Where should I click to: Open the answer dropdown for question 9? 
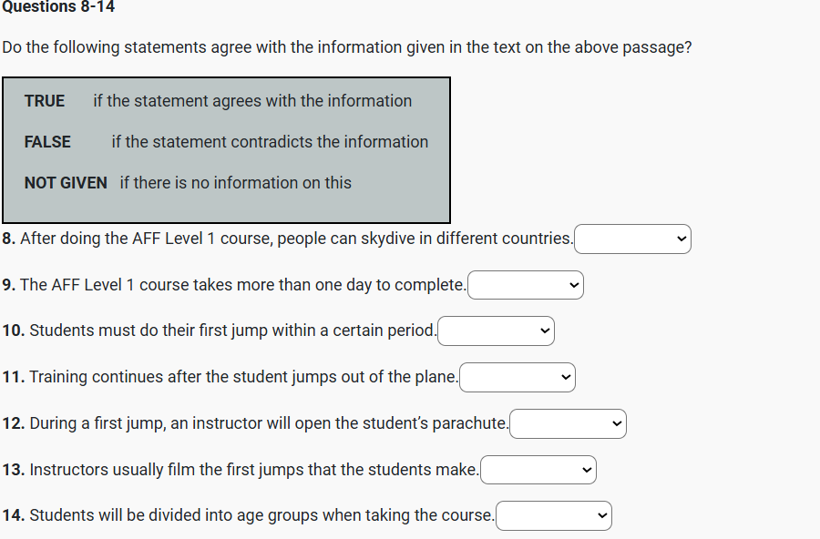(x=525, y=285)
